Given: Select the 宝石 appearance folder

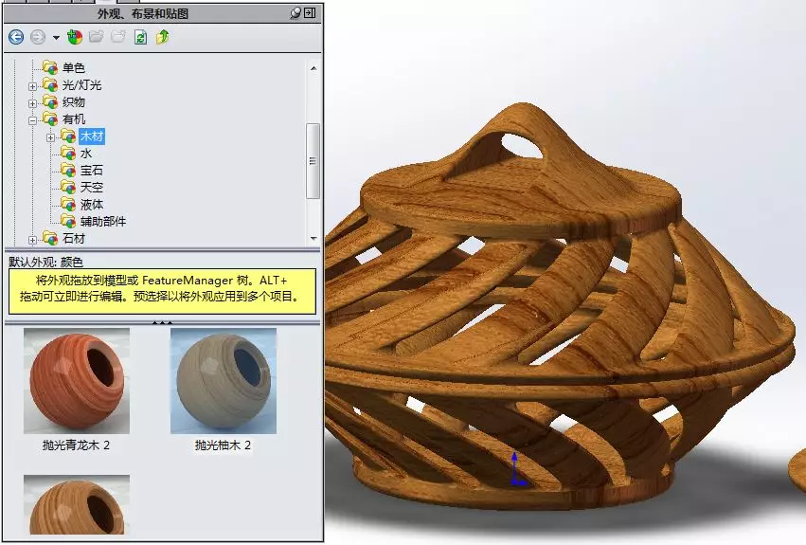Looking at the screenshot, I should pos(92,170).
